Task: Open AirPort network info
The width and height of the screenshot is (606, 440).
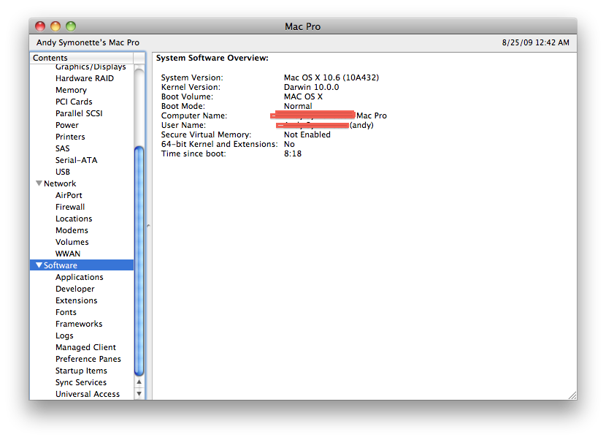Action: [69, 195]
